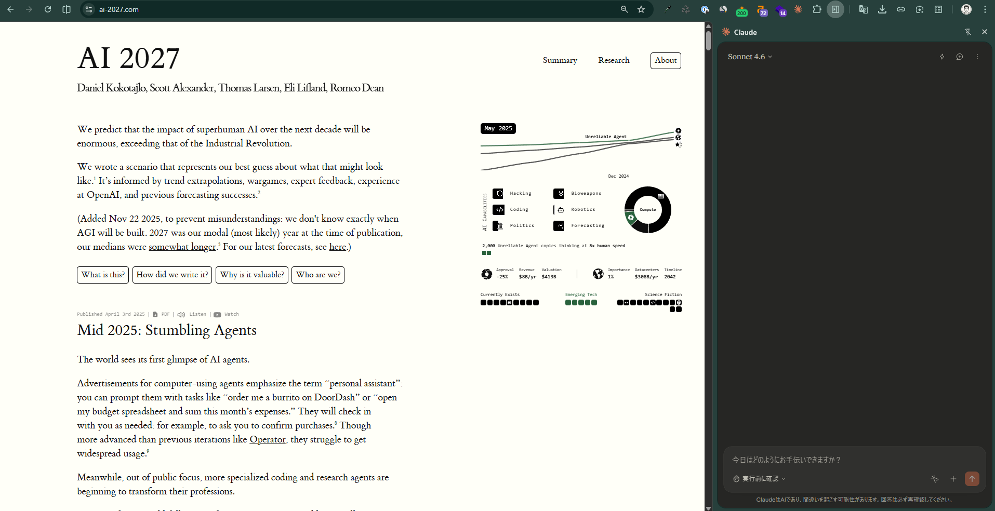Go to the Summary nav item
This screenshot has width=995, height=511.
[560, 60]
